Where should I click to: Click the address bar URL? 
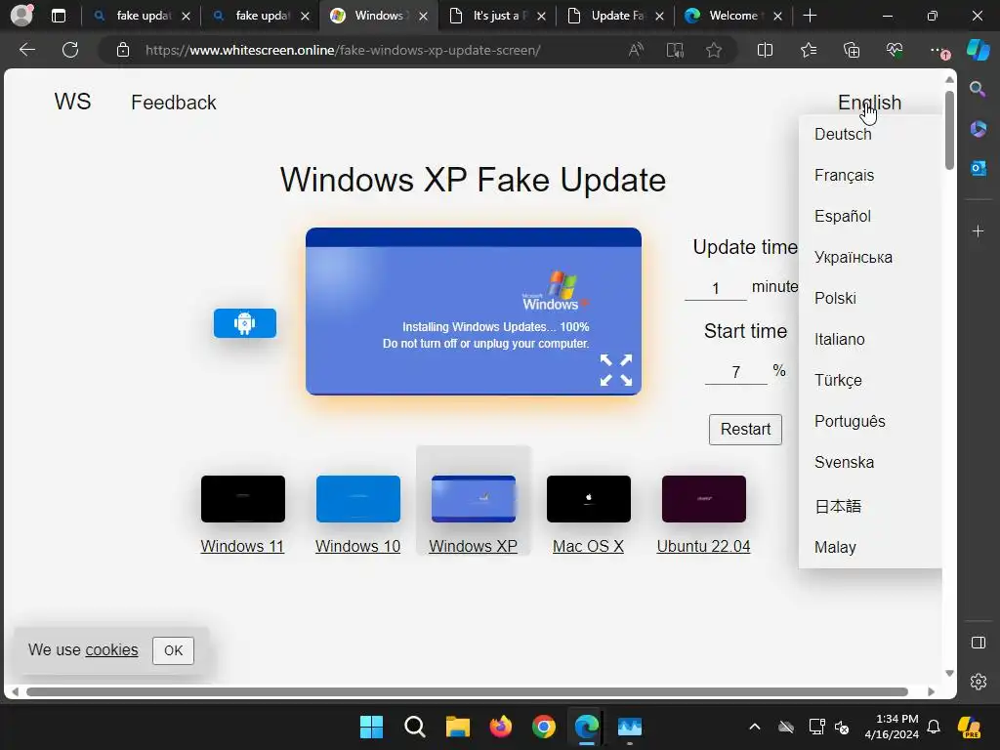pyautogui.click(x=343, y=50)
